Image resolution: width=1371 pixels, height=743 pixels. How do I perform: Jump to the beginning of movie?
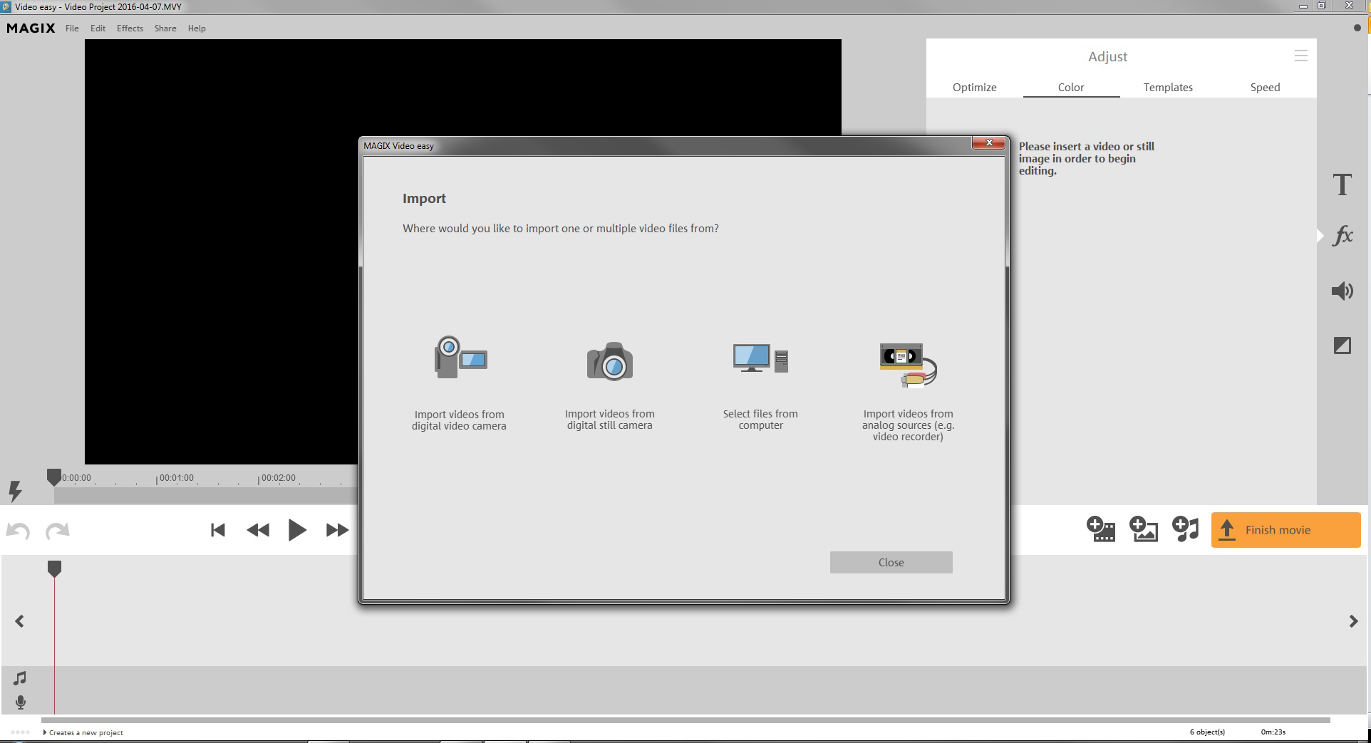pos(218,530)
